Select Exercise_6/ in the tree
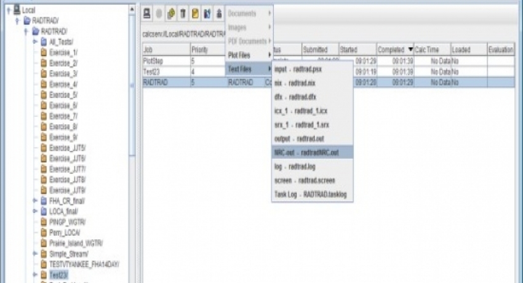The height and width of the screenshot is (283, 523). pos(63,105)
